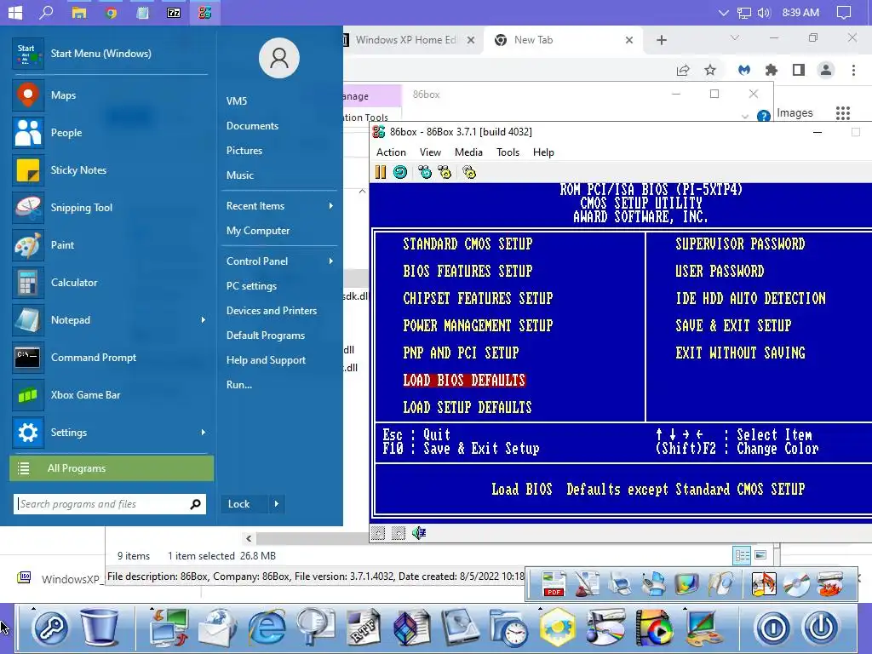Click All Programs in the Start menu
This screenshot has height=654, width=872.
click(x=112, y=468)
